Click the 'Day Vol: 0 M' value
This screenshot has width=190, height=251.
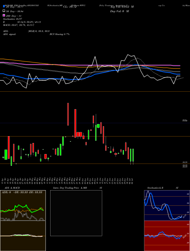[x=119, y=11]
